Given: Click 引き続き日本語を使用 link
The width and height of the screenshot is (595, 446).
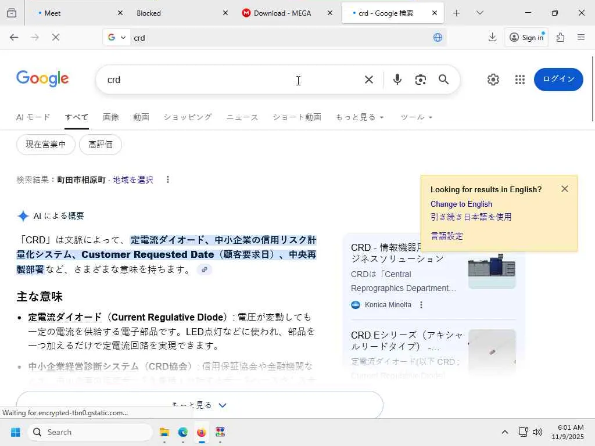Looking at the screenshot, I should click(x=471, y=217).
